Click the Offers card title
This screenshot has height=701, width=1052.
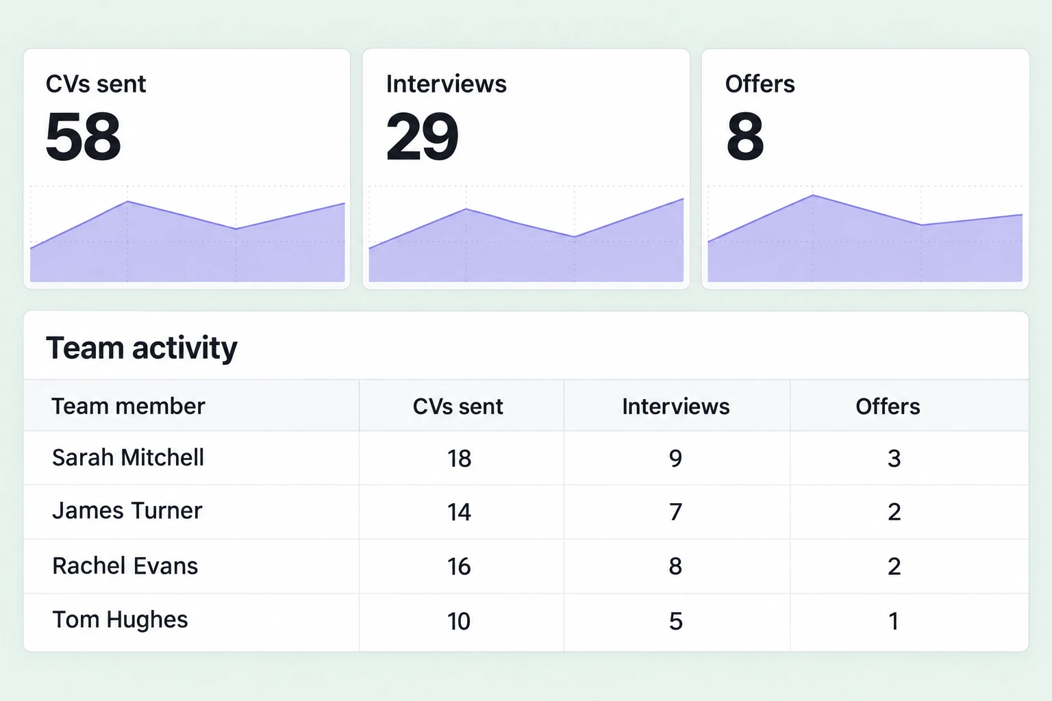760,84
